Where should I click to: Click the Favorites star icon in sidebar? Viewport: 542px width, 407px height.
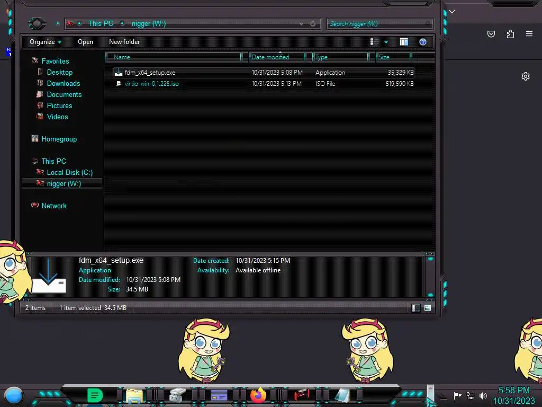(35, 60)
